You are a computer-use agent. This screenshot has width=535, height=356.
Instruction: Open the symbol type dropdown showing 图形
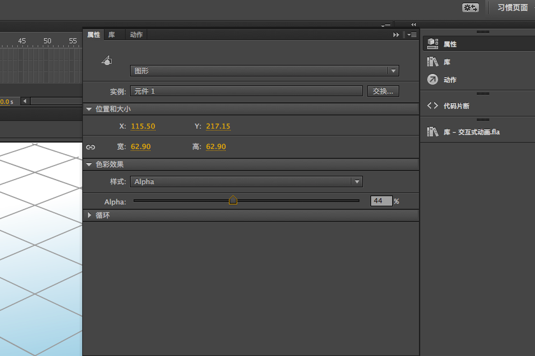(x=265, y=71)
